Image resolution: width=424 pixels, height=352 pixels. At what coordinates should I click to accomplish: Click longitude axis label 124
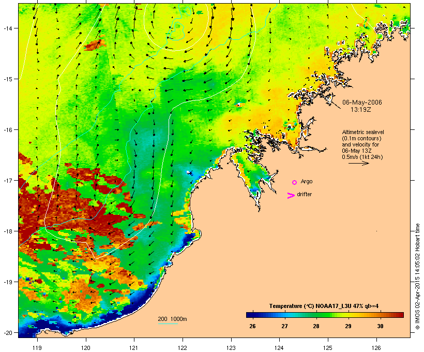click(279, 348)
